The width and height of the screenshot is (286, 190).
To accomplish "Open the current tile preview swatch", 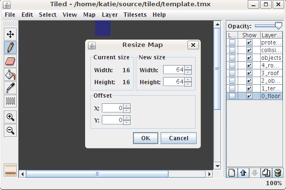I will [11, 170].
